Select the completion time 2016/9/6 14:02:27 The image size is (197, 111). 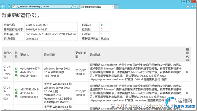point(37,29)
